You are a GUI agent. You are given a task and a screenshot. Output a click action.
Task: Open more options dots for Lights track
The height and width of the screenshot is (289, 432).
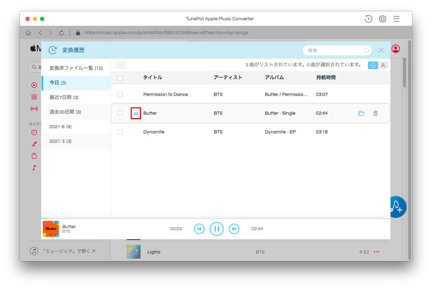(x=376, y=252)
